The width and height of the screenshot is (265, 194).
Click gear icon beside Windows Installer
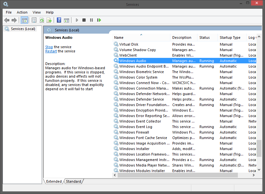tap(116, 148)
